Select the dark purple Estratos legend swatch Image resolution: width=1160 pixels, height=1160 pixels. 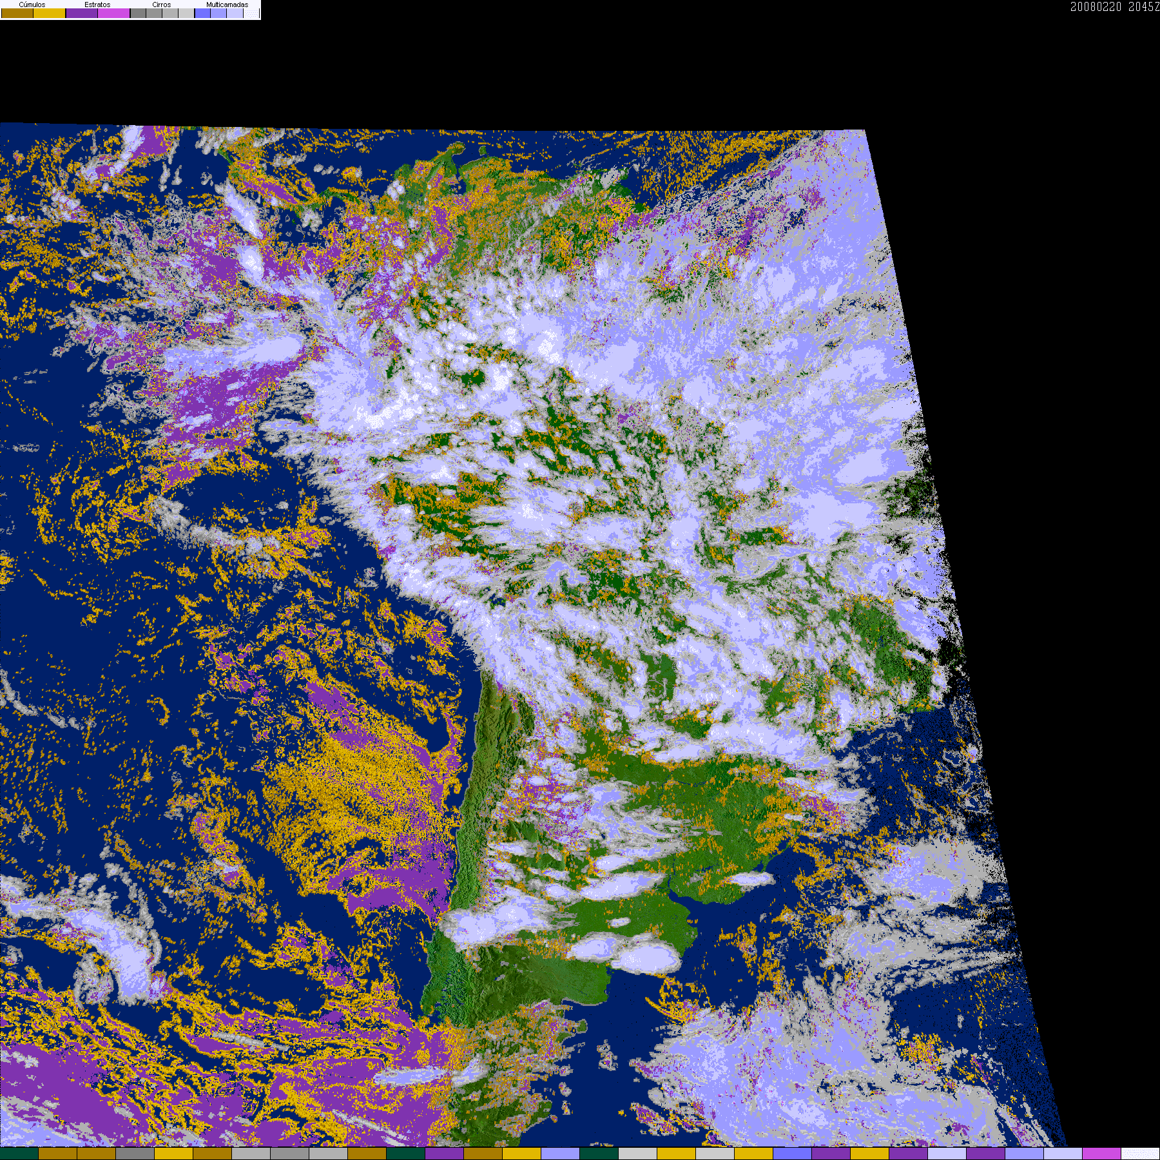(82, 13)
